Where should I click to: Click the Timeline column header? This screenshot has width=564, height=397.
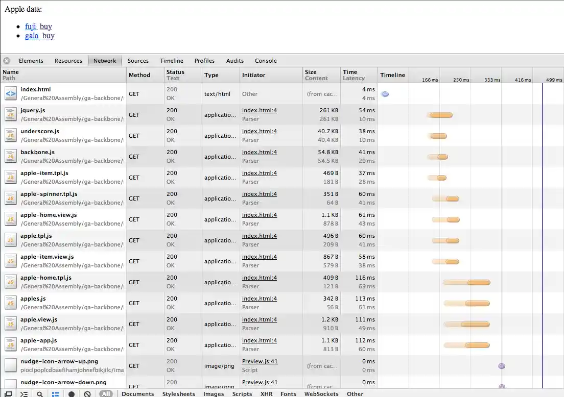tap(392, 75)
